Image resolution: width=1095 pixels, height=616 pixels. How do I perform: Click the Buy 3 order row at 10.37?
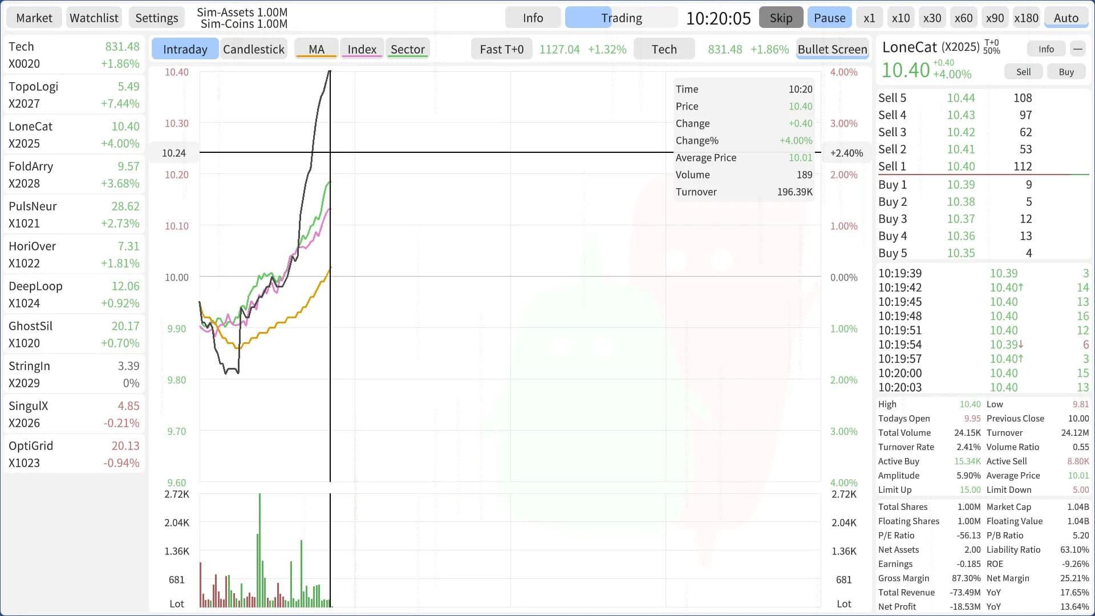(x=983, y=219)
